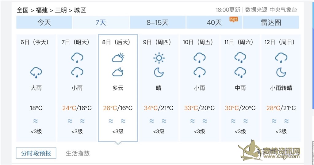Switch to 生活指数 section

[x=78, y=153]
